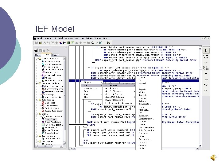
Task: Select Interface Type Model tree item
Action: click(54, 92)
